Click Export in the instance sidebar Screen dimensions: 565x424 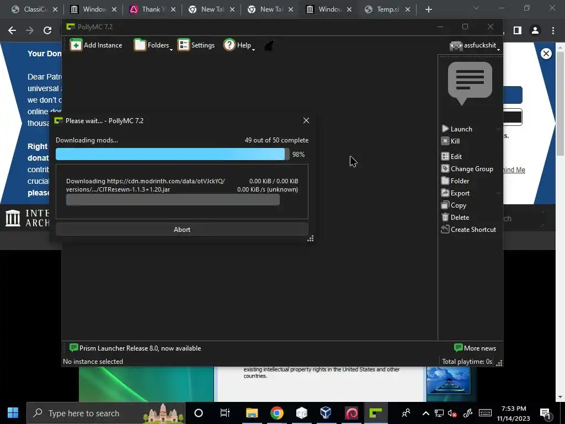click(x=455, y=193)
